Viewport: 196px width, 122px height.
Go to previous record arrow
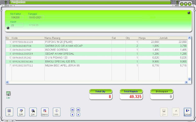pos(72,115)
